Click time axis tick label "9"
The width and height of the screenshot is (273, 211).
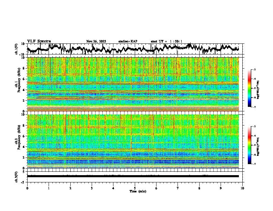tap(221, 188)
